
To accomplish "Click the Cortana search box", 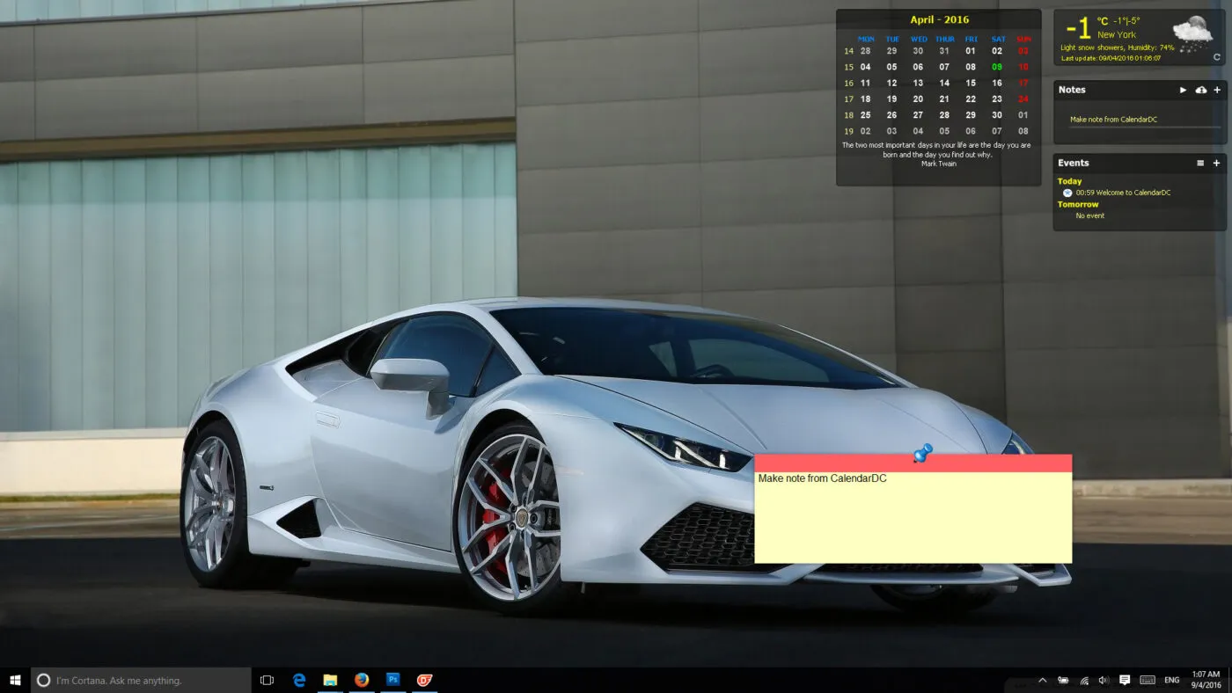I will [x=141, y=680].
